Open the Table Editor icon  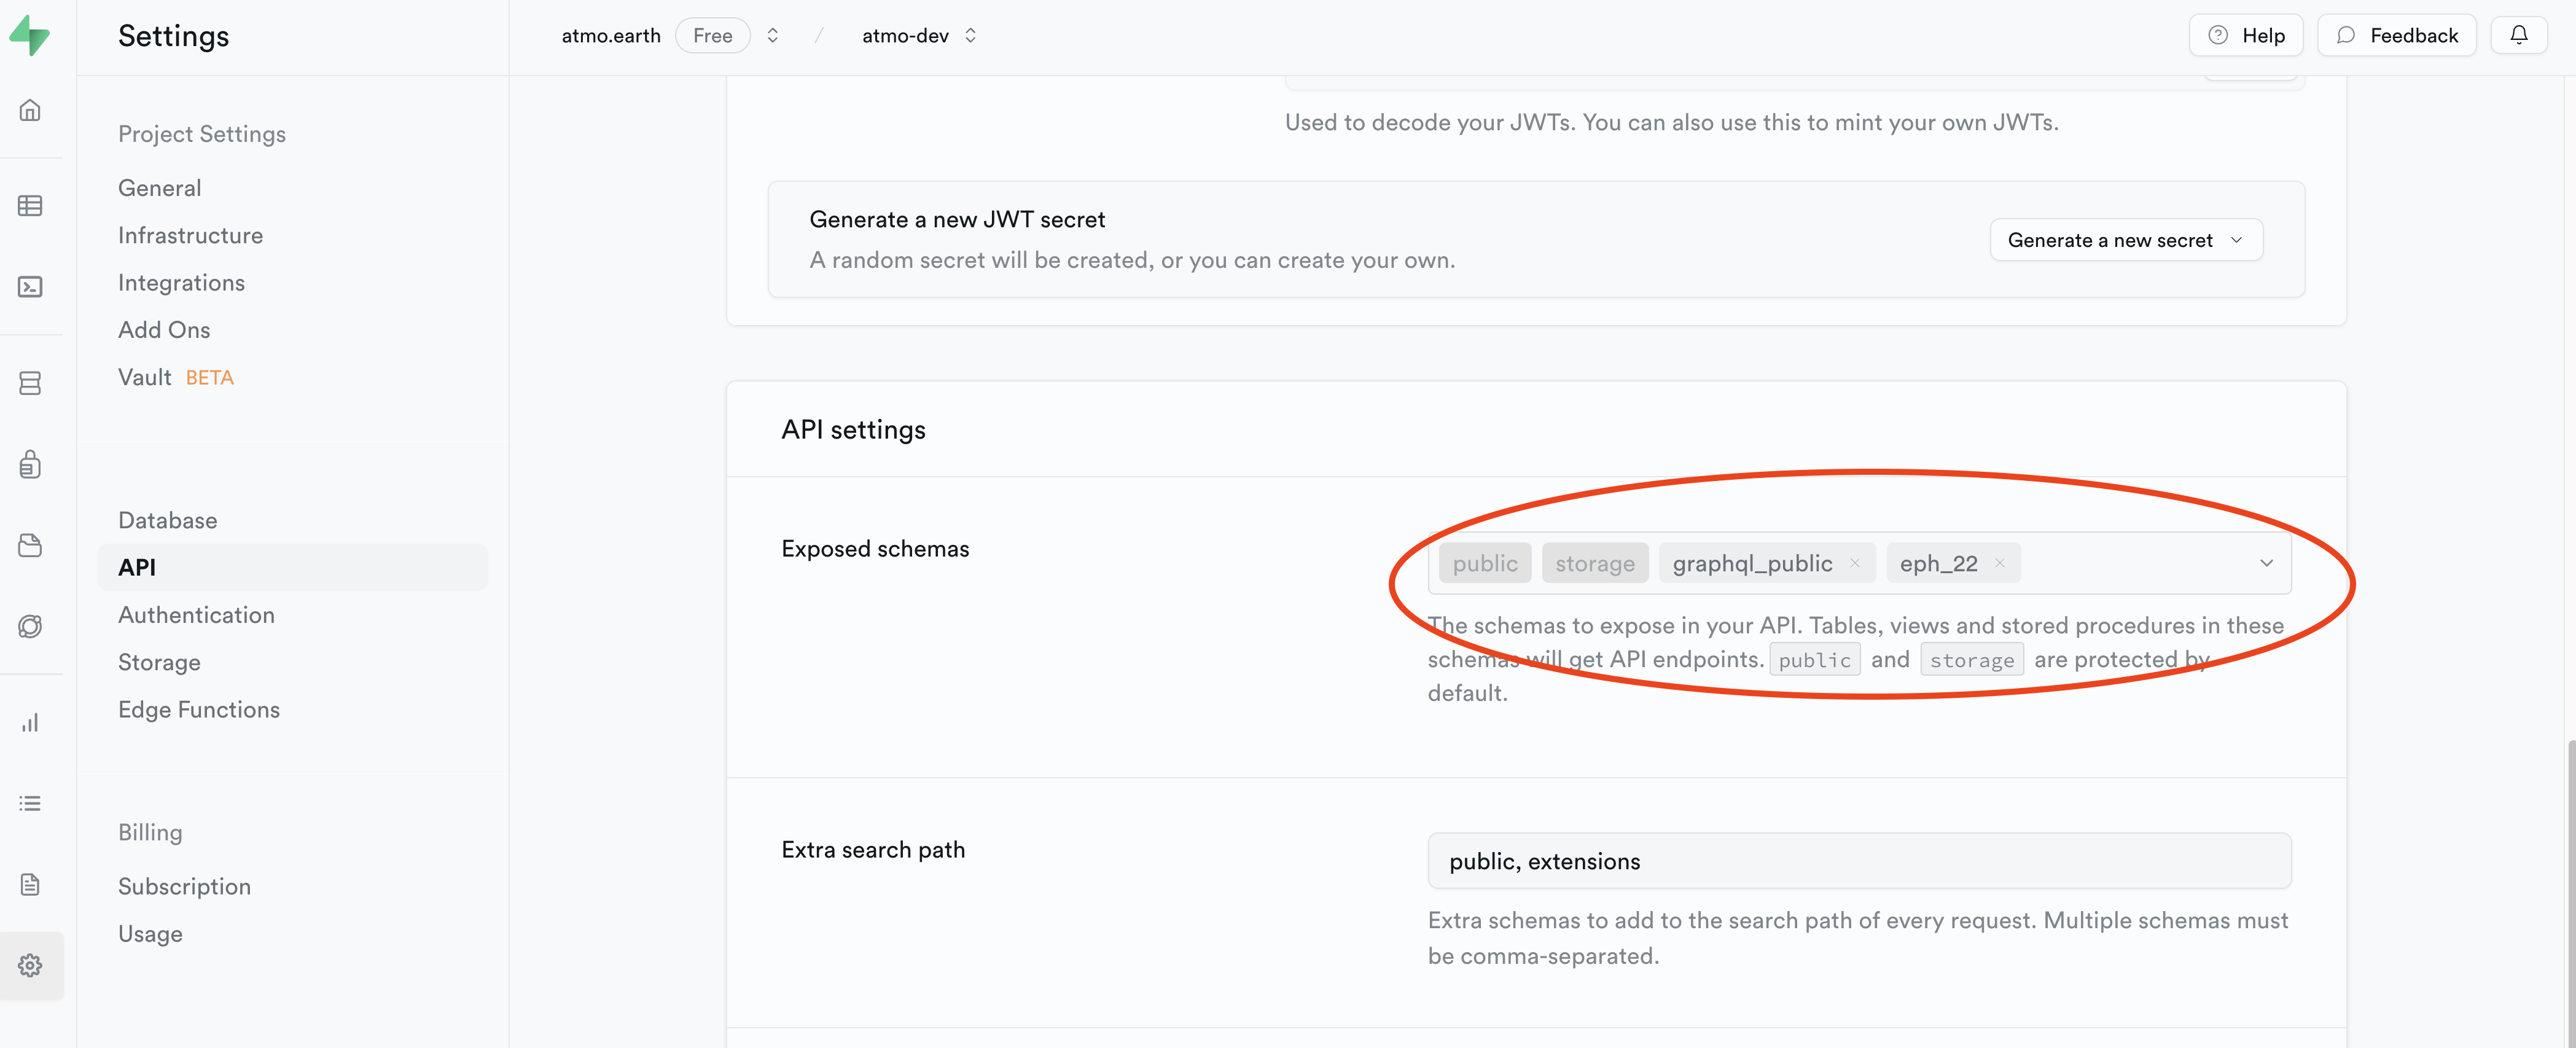(x=30, y=205)
